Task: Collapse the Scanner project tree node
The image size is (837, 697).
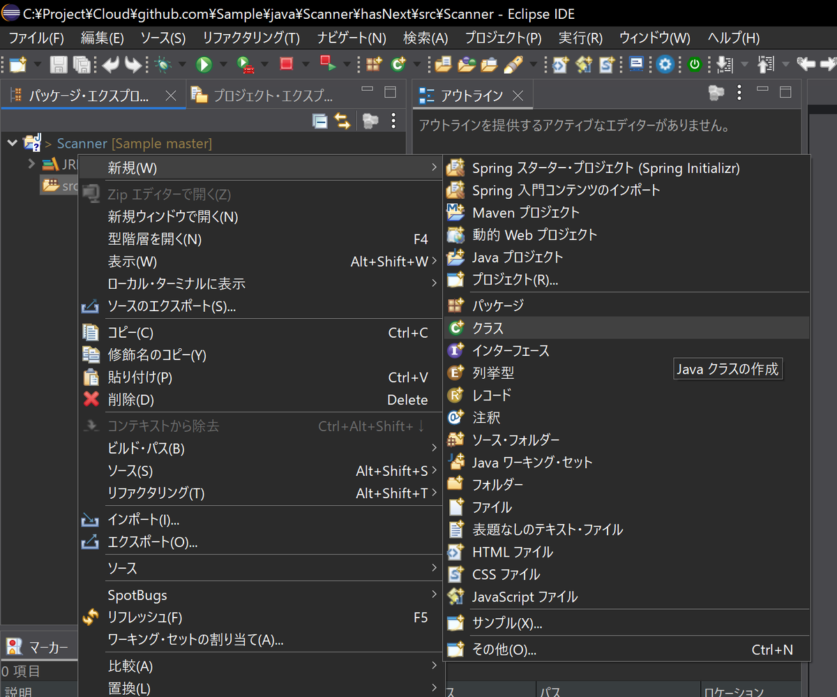Action: click(12, 143)
